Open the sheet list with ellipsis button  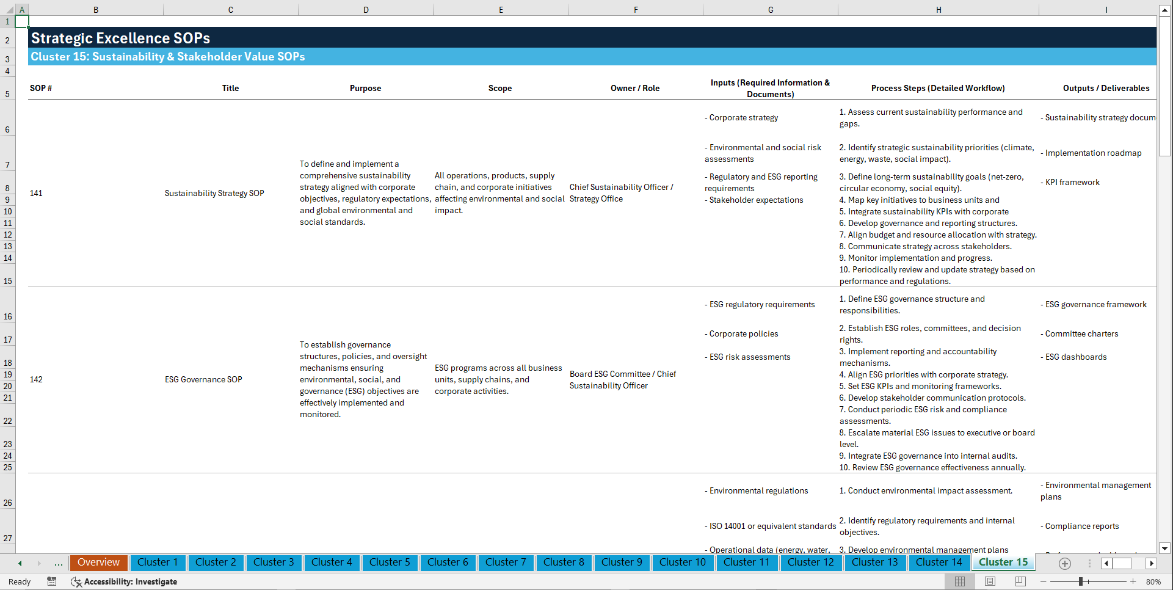pos(58,563)
